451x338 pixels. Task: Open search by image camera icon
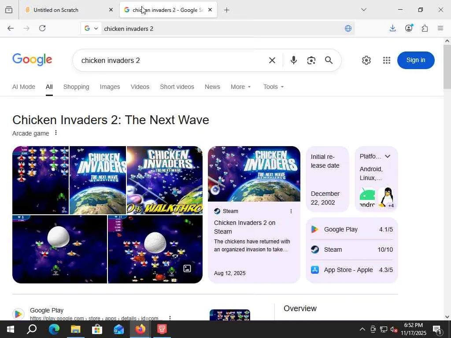click(311, 60)
